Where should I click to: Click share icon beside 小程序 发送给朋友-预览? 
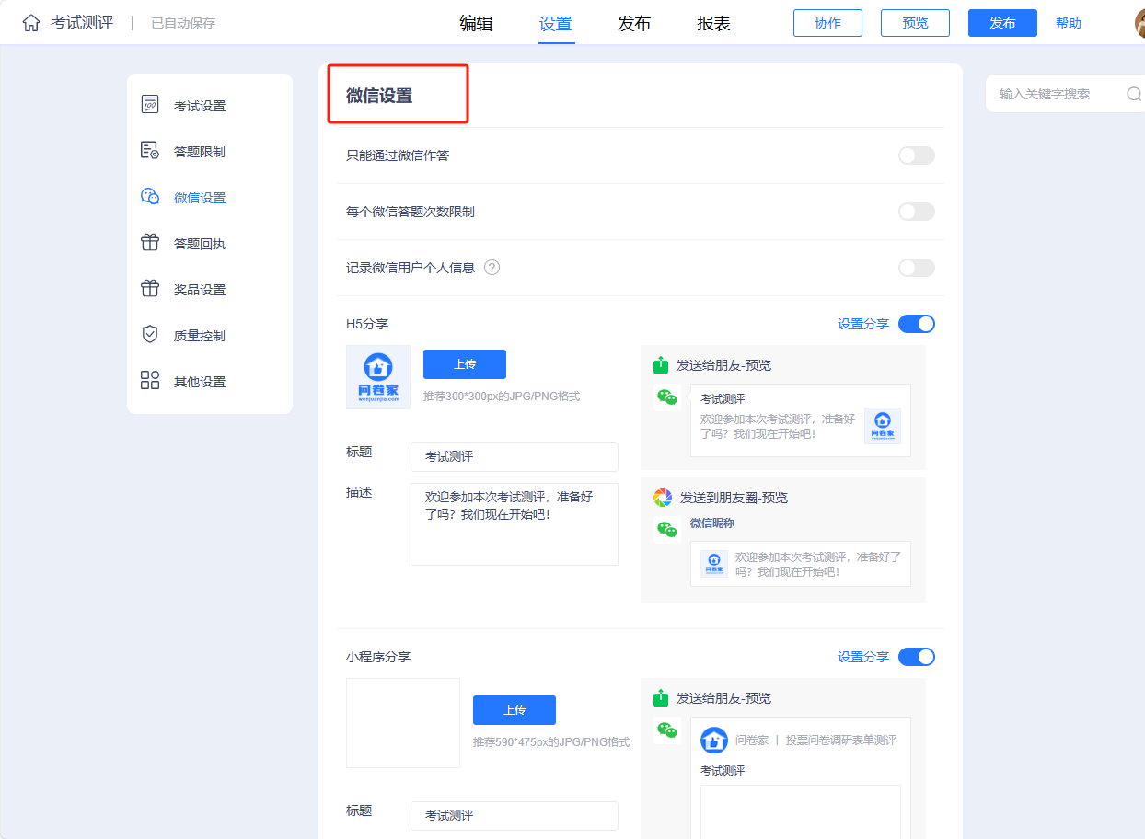660,698
